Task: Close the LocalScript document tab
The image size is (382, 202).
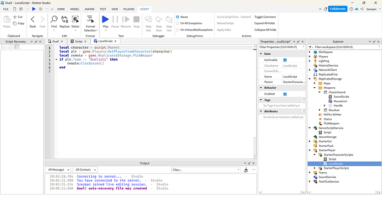Action: coord(116,41)
